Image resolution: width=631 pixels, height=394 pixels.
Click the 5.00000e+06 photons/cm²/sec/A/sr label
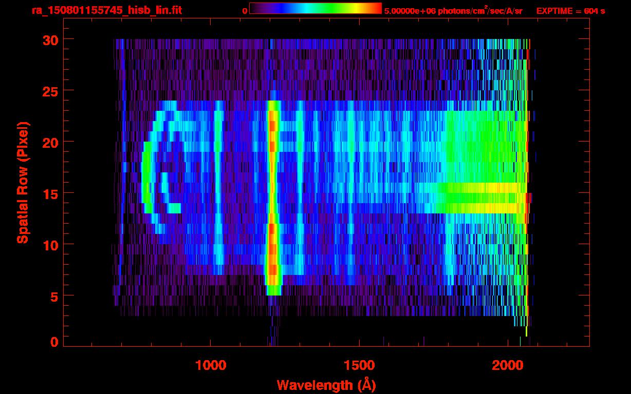pyautogui.click(x=453, y=10)
